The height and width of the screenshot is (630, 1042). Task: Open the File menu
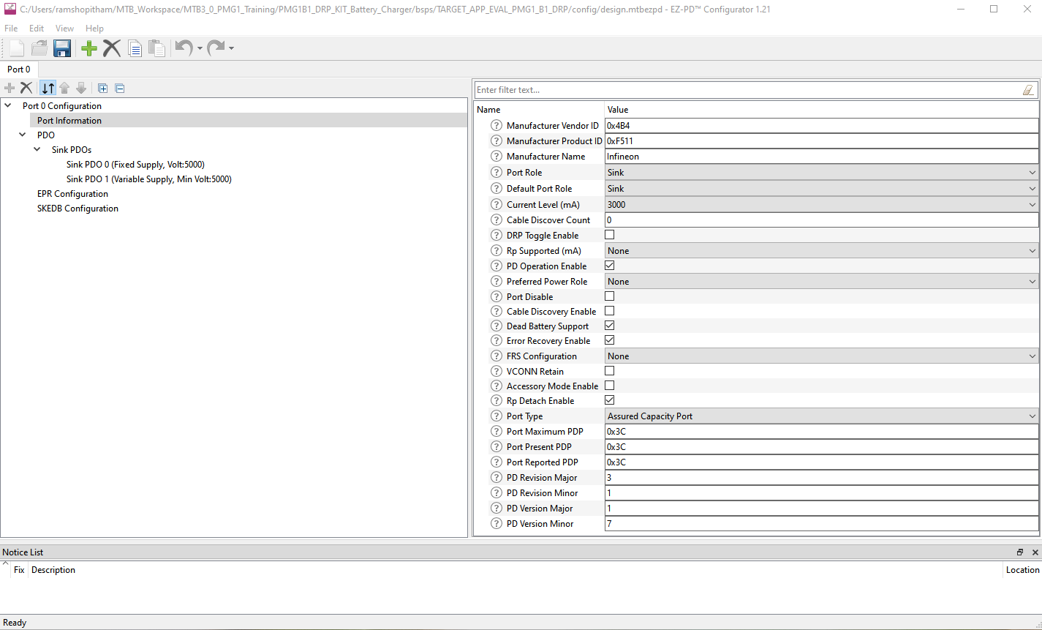[11, 29]
